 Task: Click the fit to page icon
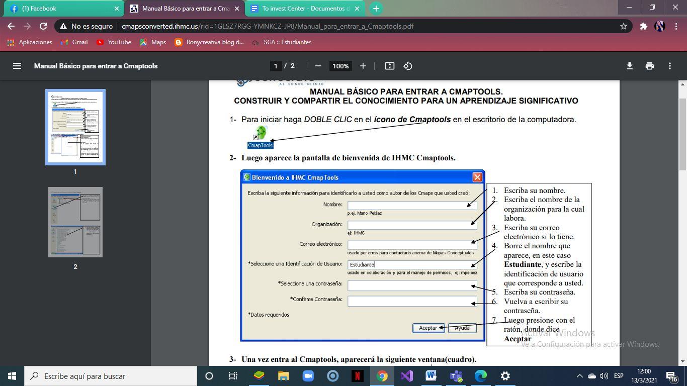point(389,66)
